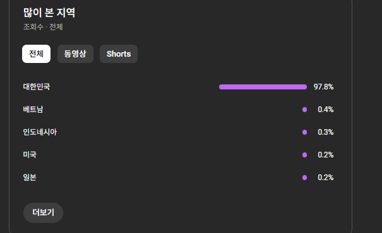382x233 pixels.
Task: Switch to the 동영상 filter chip
Action: click(x=75, y=54)
